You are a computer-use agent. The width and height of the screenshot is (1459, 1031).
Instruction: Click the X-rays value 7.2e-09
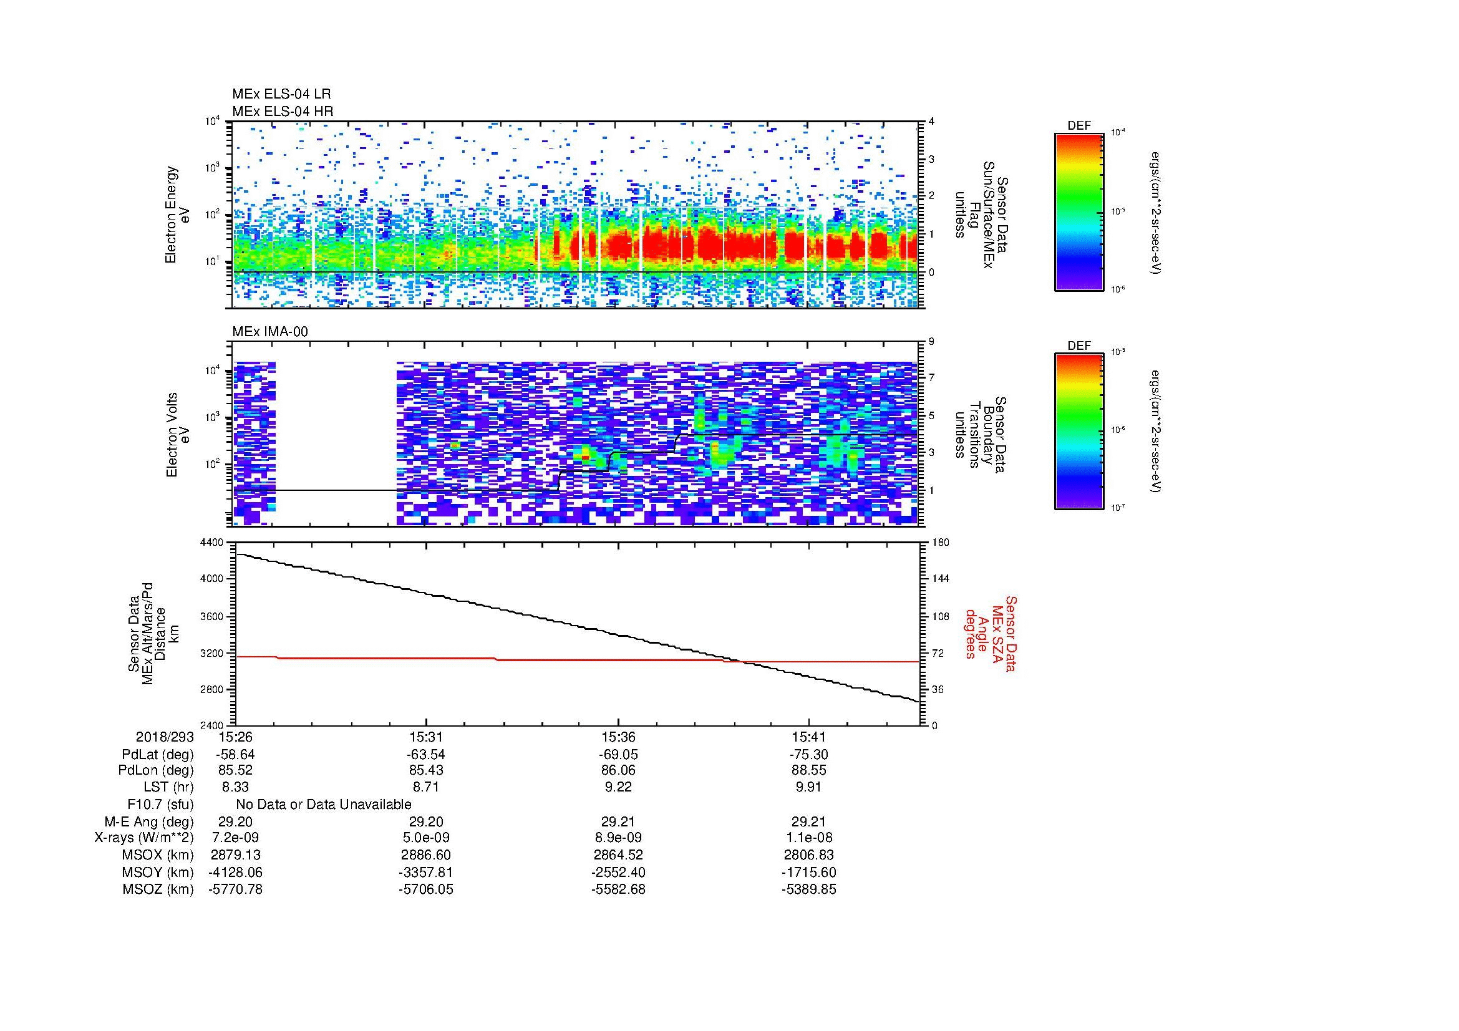[235, 838]
